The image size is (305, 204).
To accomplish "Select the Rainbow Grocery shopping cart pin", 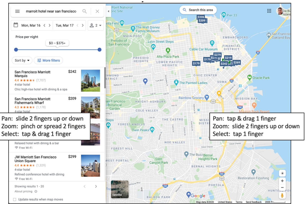I will (207, 97).
